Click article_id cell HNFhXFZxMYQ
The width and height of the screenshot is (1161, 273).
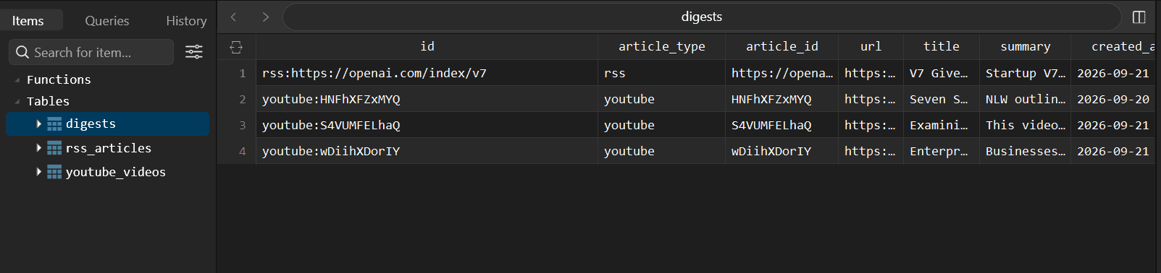tap(782, 99)
